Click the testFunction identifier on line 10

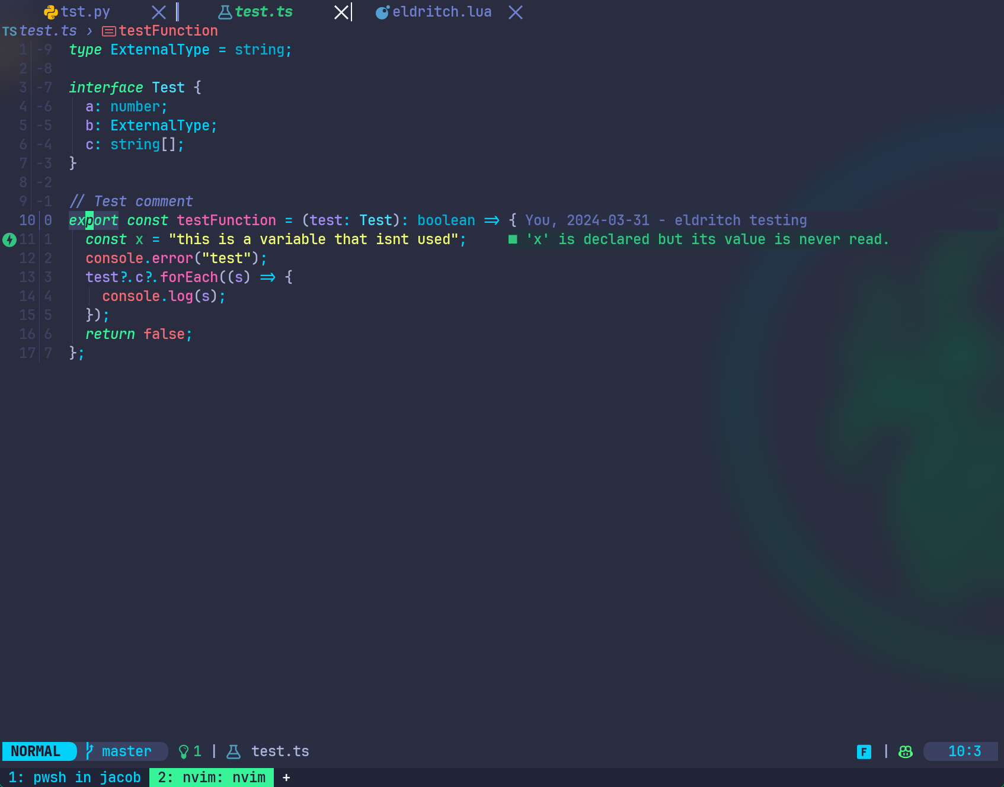(x=226, y=220)
